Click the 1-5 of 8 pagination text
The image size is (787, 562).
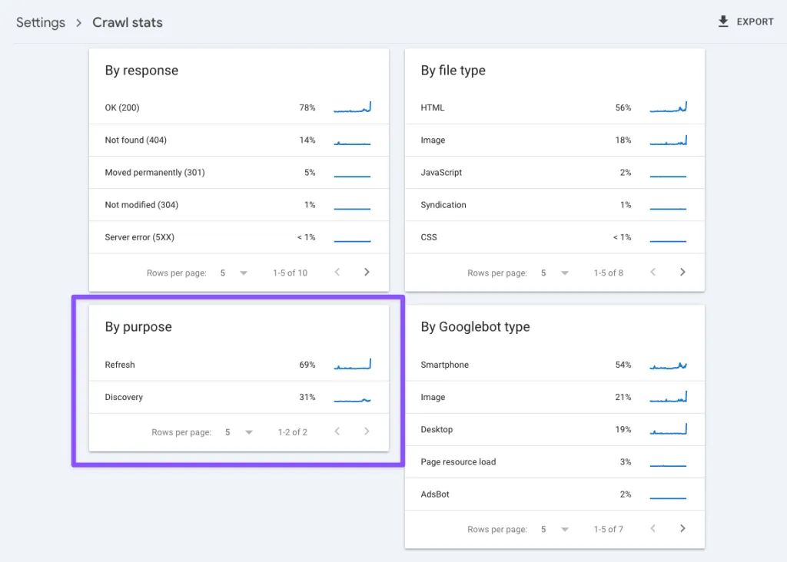(x=609, y=273)
